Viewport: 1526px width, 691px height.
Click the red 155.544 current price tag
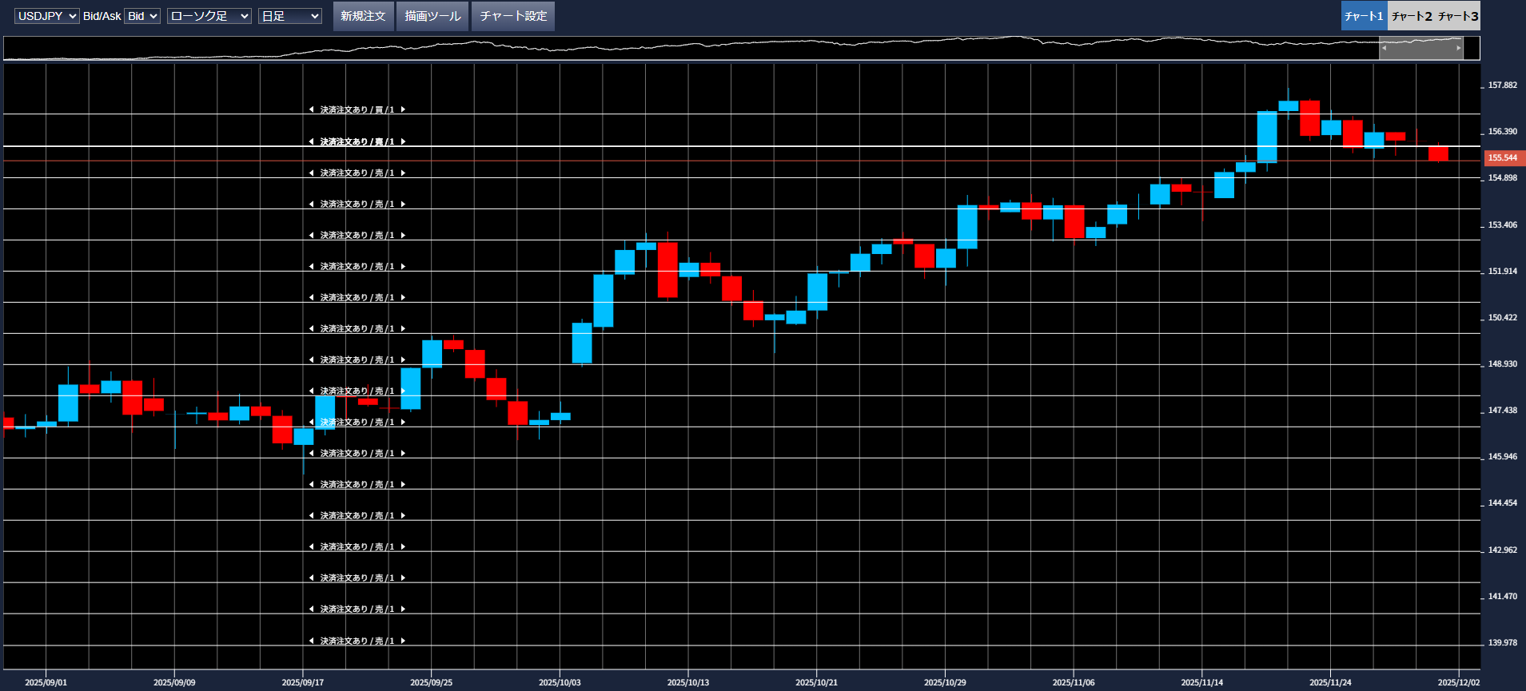point(1502,158)
